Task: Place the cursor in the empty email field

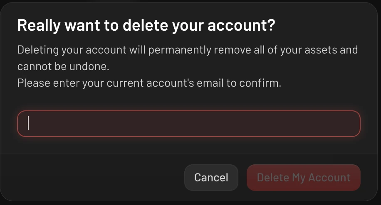Action: (189, 124)
